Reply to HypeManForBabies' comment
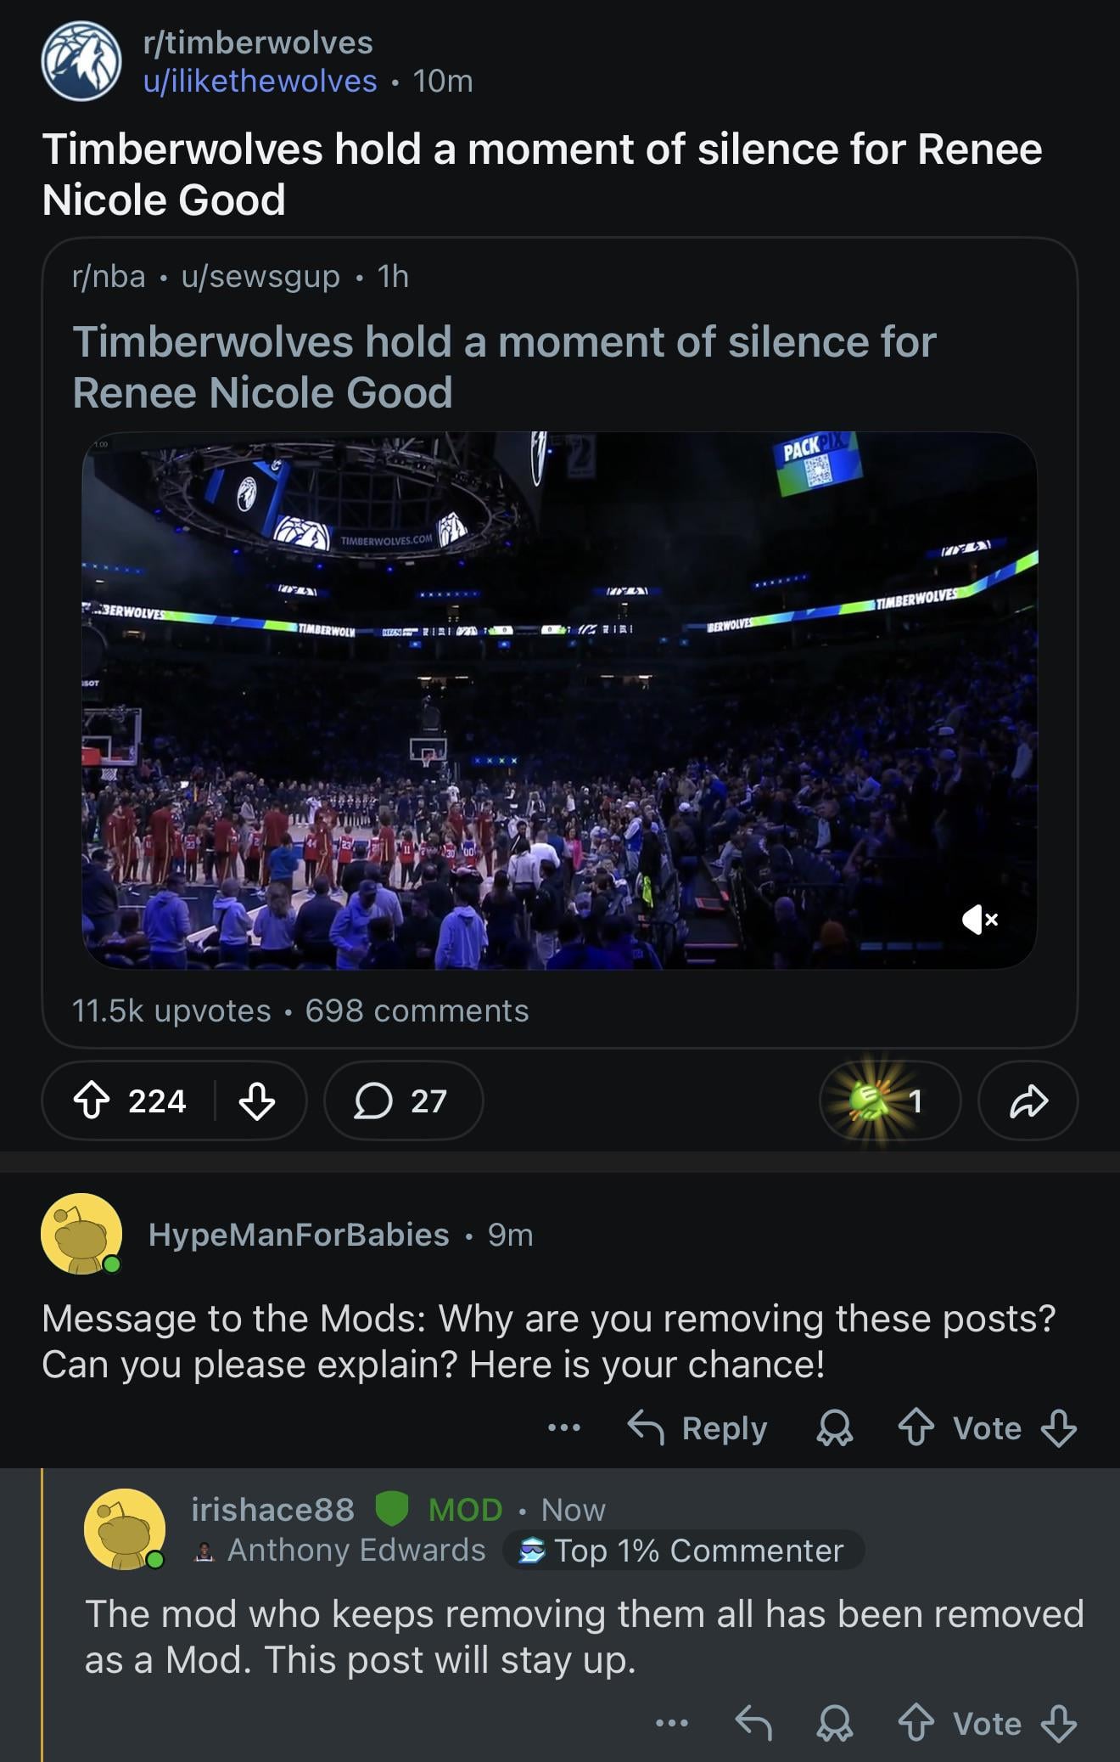Screen dimensions: 1120x1762 (x=697, y=1428)
